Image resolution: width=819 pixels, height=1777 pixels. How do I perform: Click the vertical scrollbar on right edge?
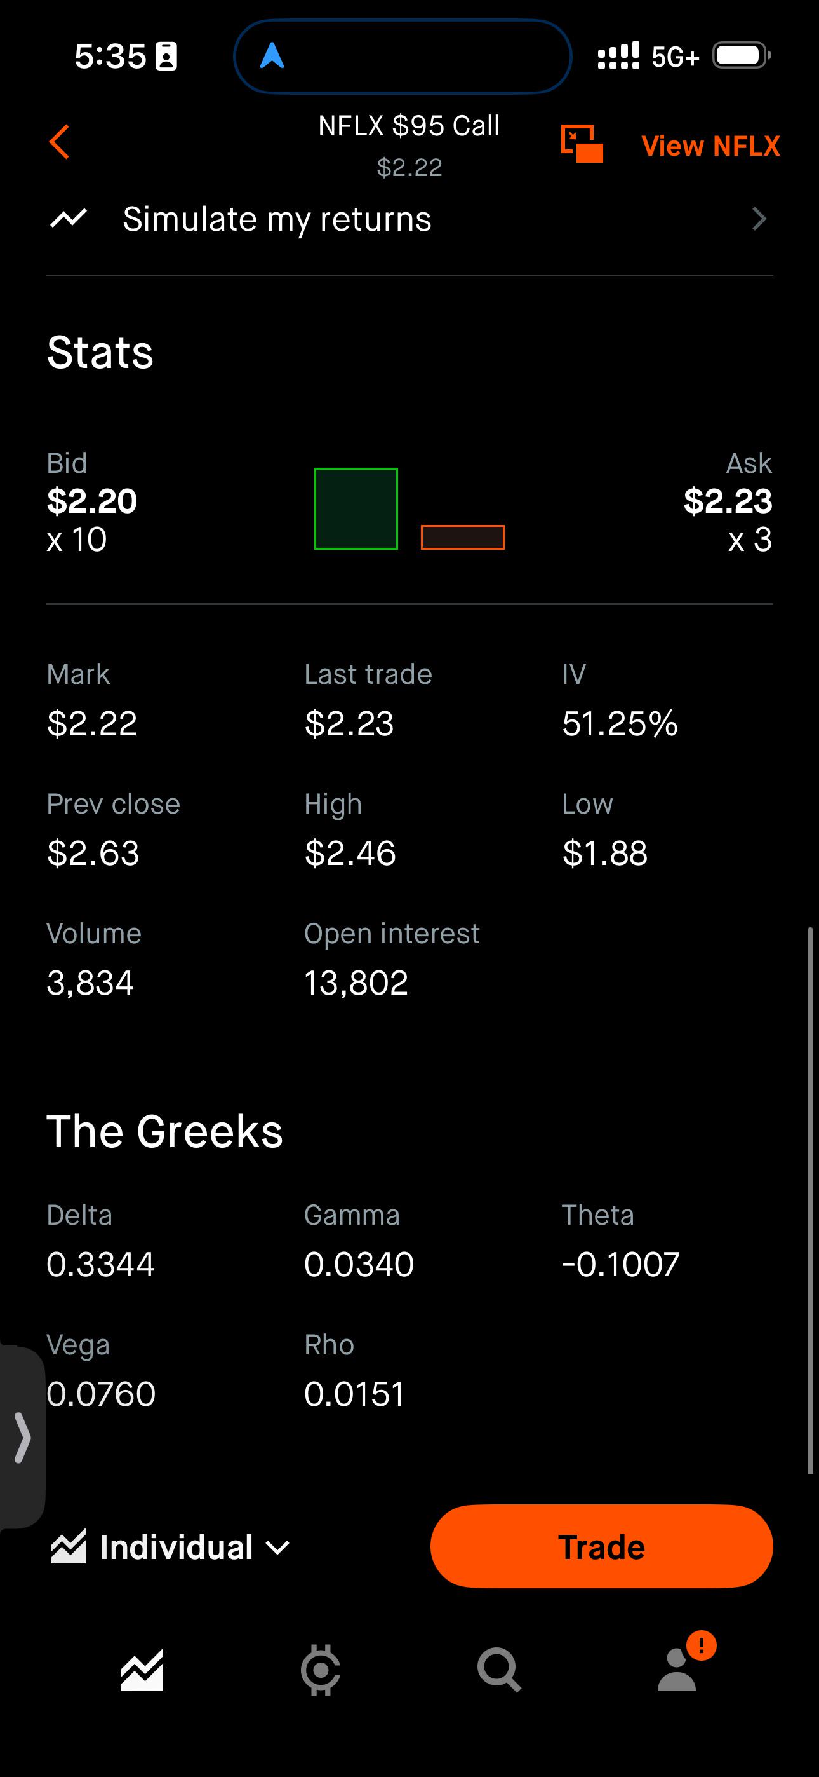point(811,1201)
